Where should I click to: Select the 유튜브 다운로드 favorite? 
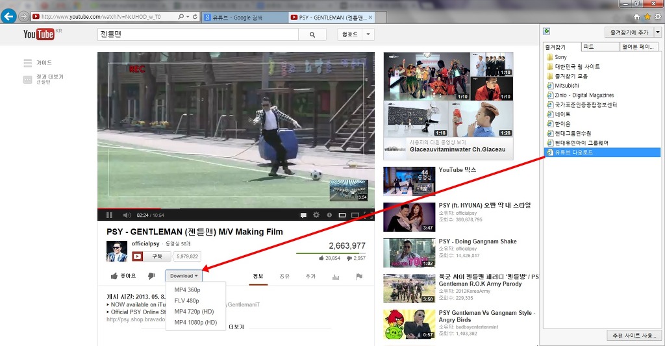point(602,152)
